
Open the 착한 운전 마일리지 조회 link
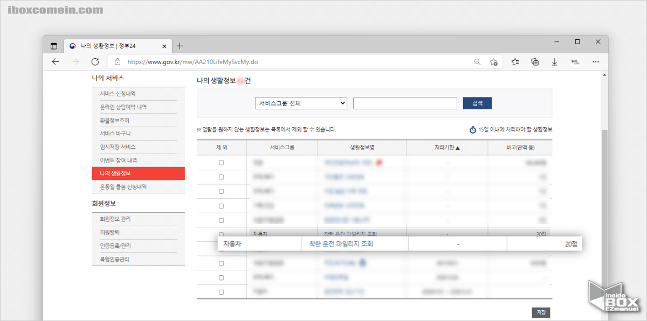tap(362, 243)
